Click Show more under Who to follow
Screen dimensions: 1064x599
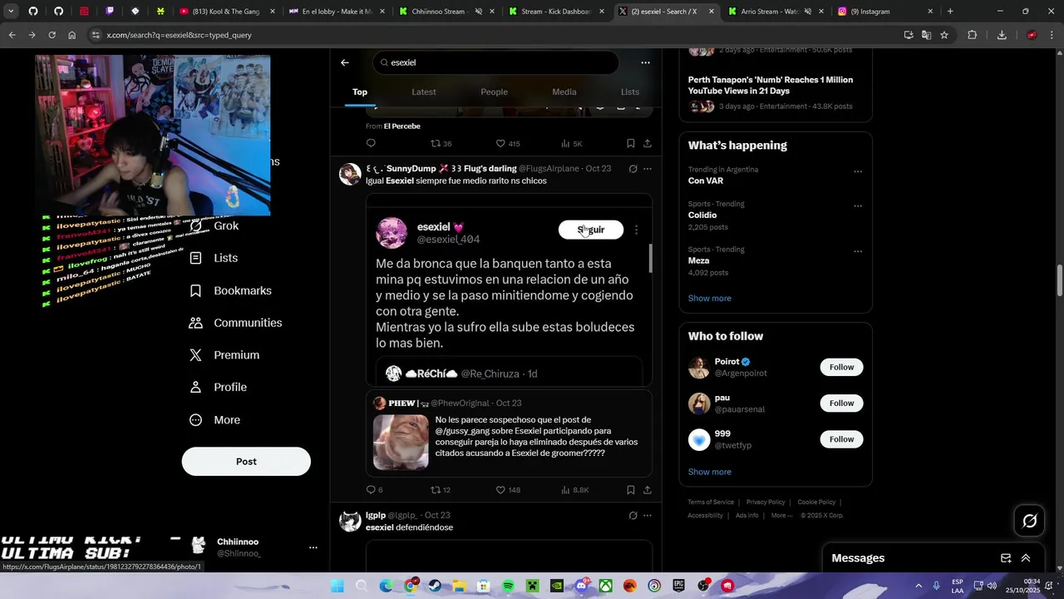(x=709, y=472)
